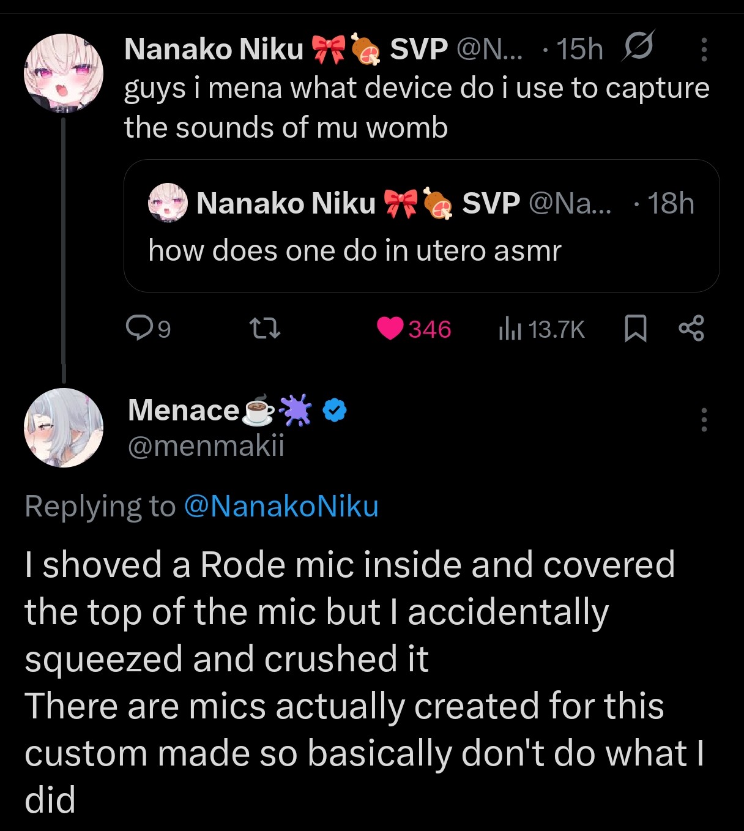Tap the slashed circle icon beside 15h
The image size is (744, 831).
tap(638, 47)
